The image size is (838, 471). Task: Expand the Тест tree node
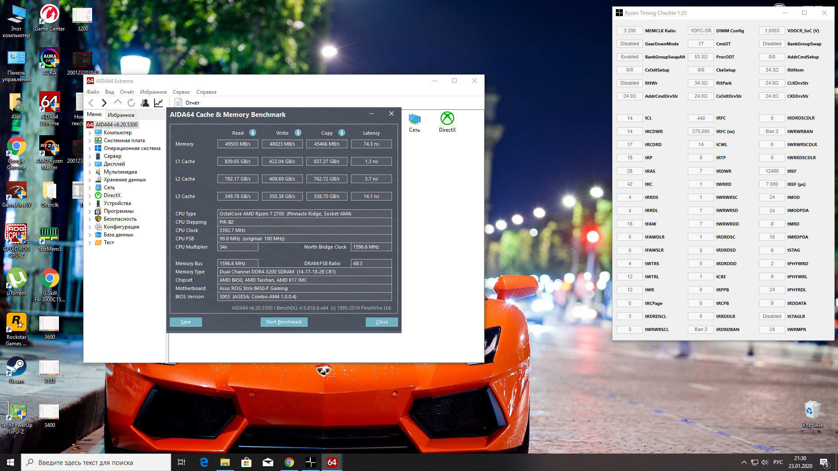click(x=90, y=243)
